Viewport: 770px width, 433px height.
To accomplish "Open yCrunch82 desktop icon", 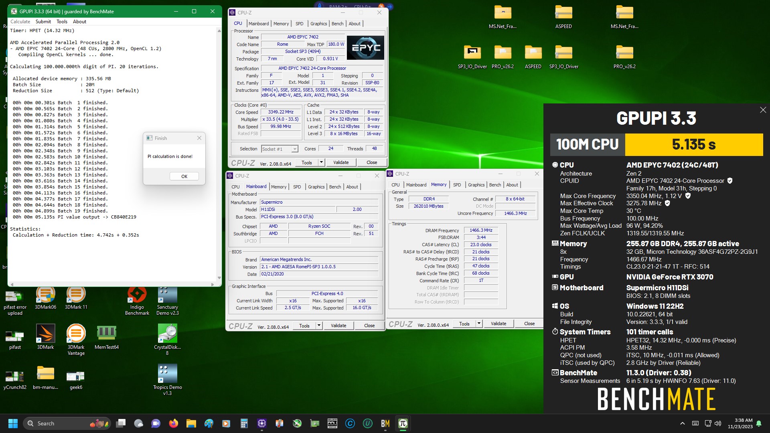I will tap(15, 379).
